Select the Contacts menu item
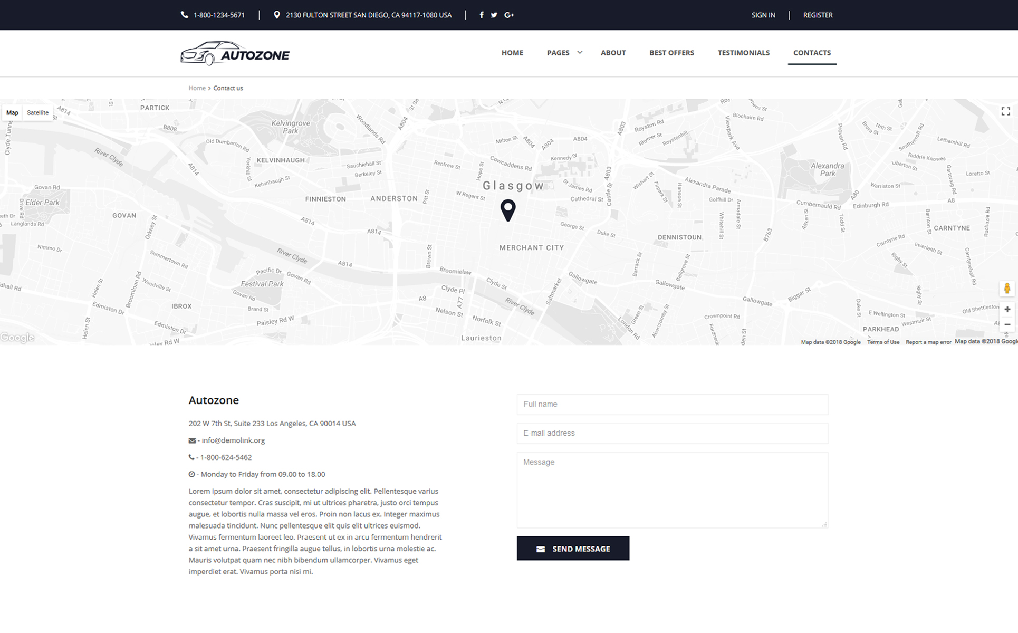The image size is (1018, 633). pyautogui.click(x=812, y=53)
